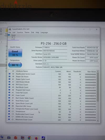Click the Worst column header
Screen dimensions: 105x140
(x=69, y=71)
